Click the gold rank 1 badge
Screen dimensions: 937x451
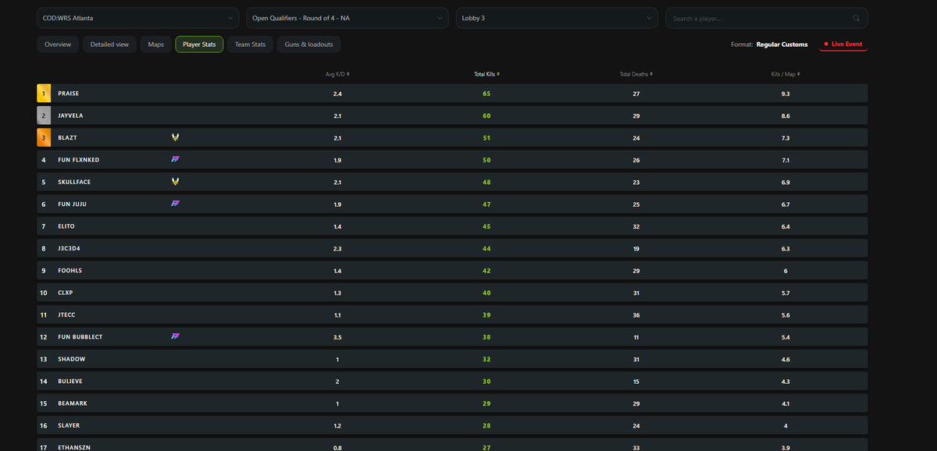coord(44,94)
